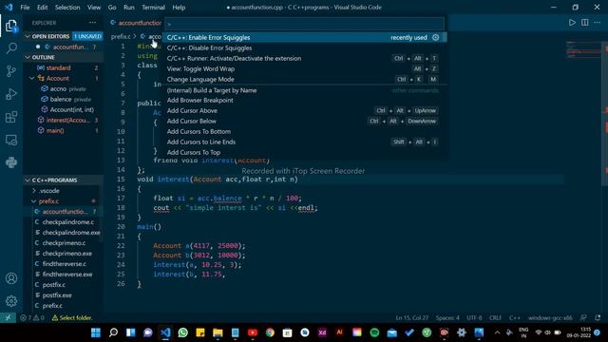Click prefix.c in the breadcrumb
The image size is (608, 342).
(x=121, y=36)
